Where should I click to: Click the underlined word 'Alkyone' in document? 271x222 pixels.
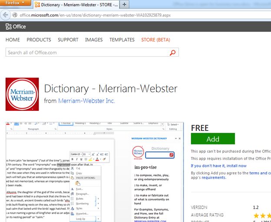click(11, 192)
